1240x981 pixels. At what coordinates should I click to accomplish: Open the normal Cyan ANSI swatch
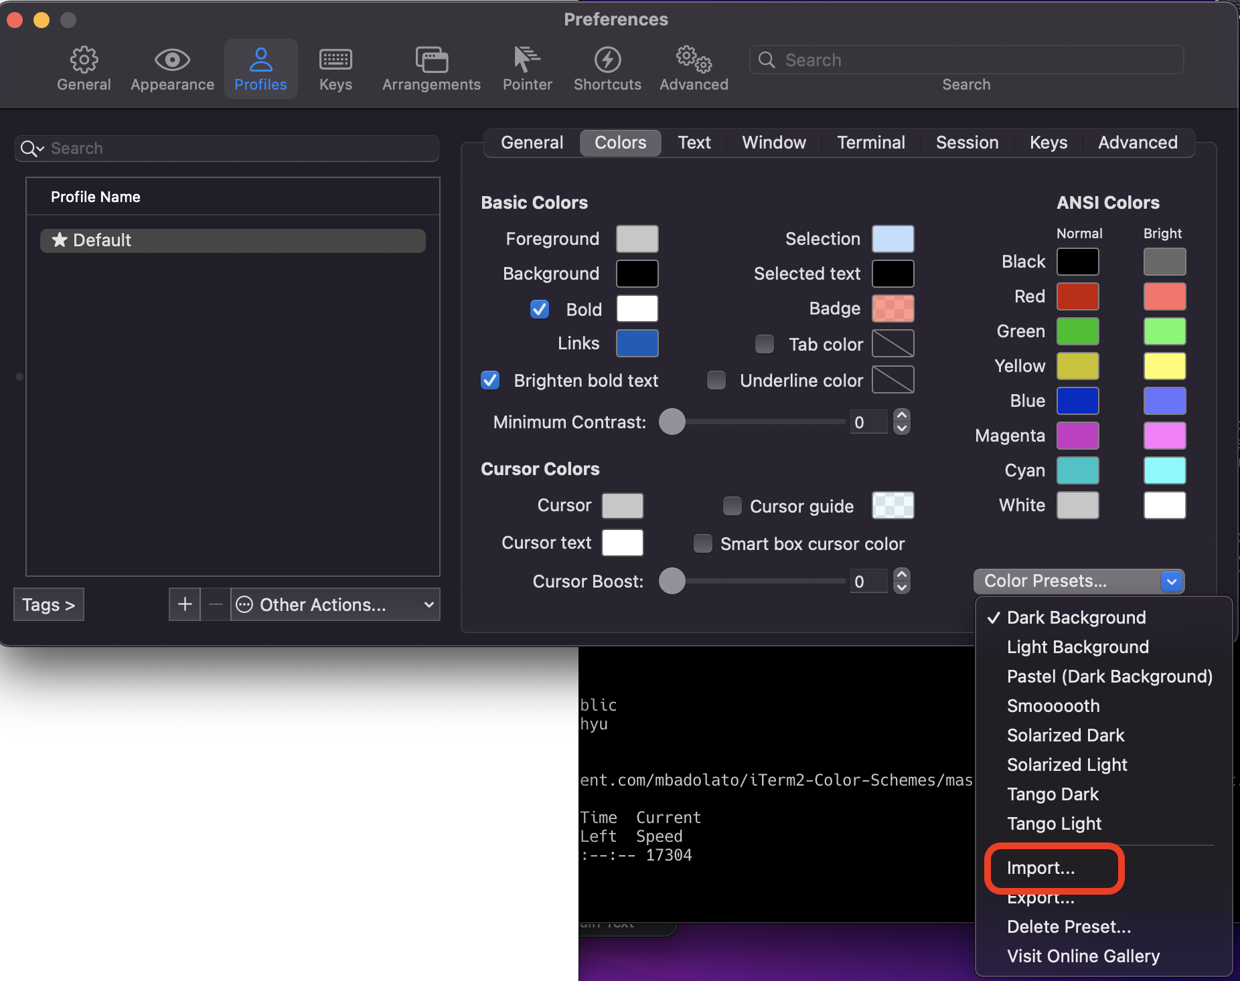pos(1077,470)
